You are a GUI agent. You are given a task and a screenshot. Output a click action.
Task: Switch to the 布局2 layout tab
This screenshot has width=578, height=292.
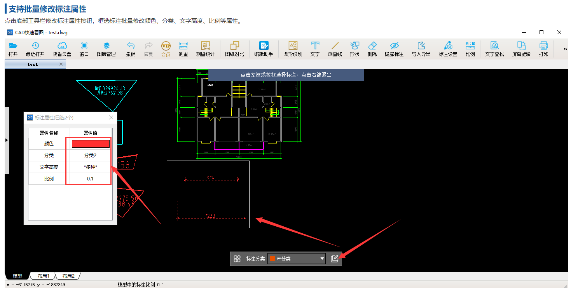pos(68,276)
